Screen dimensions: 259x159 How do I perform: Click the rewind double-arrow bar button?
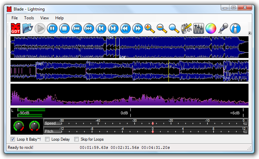(x=77, y=28)
